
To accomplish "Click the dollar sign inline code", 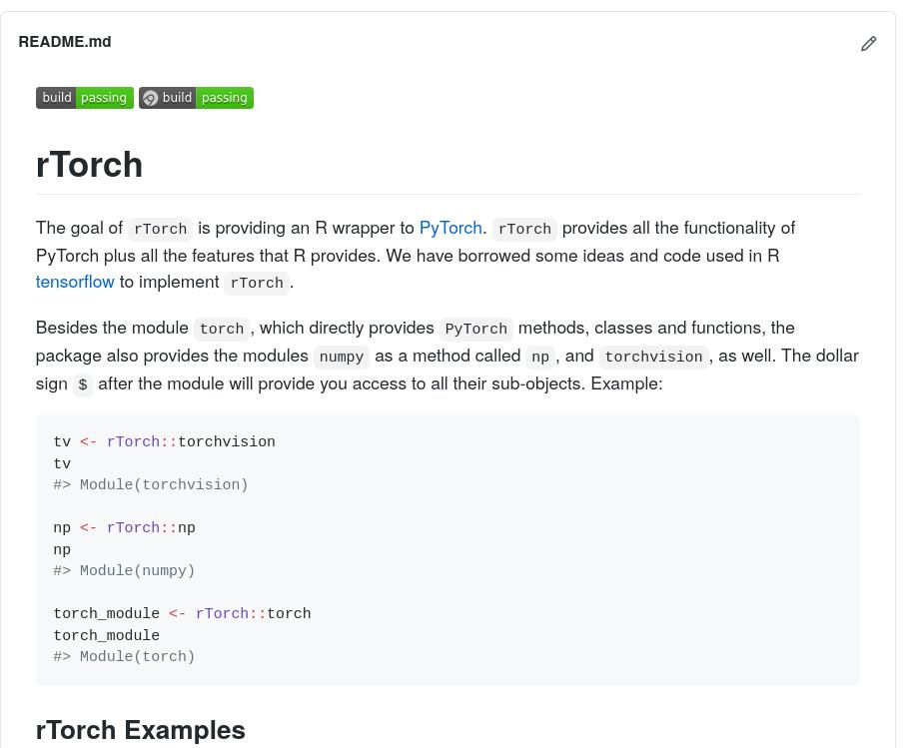I will click(x=83, y=384).
